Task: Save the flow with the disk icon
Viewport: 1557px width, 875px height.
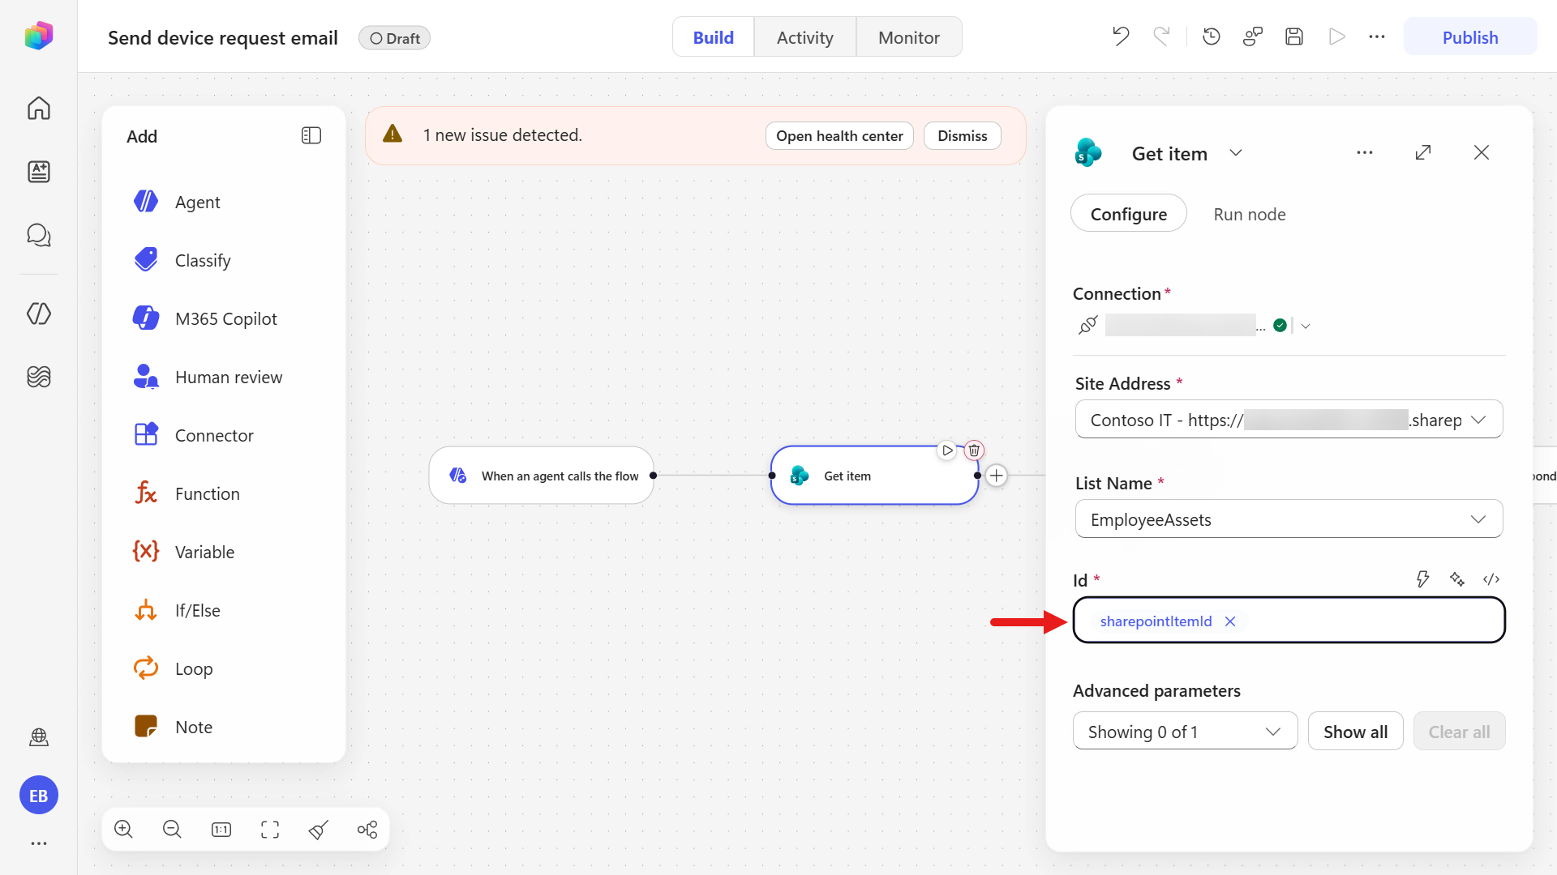Action: (x=1294, y=36)
